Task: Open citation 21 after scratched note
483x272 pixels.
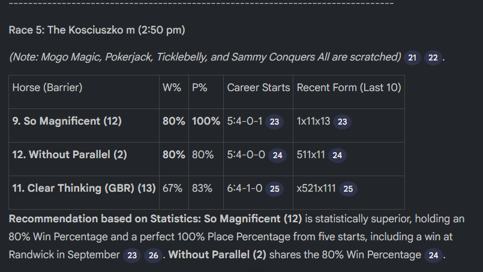Action: tap(412, 58)
